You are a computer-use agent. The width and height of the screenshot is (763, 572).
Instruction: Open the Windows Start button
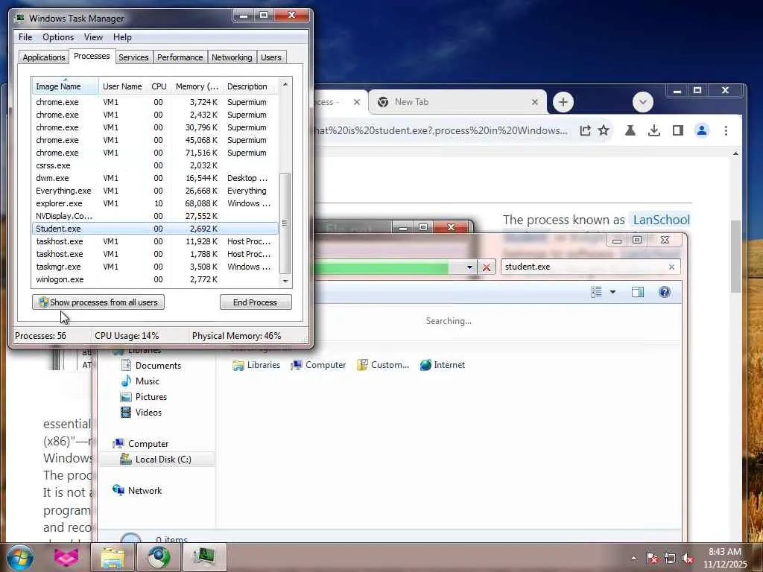pyautogui.click(x=19, y=557)
